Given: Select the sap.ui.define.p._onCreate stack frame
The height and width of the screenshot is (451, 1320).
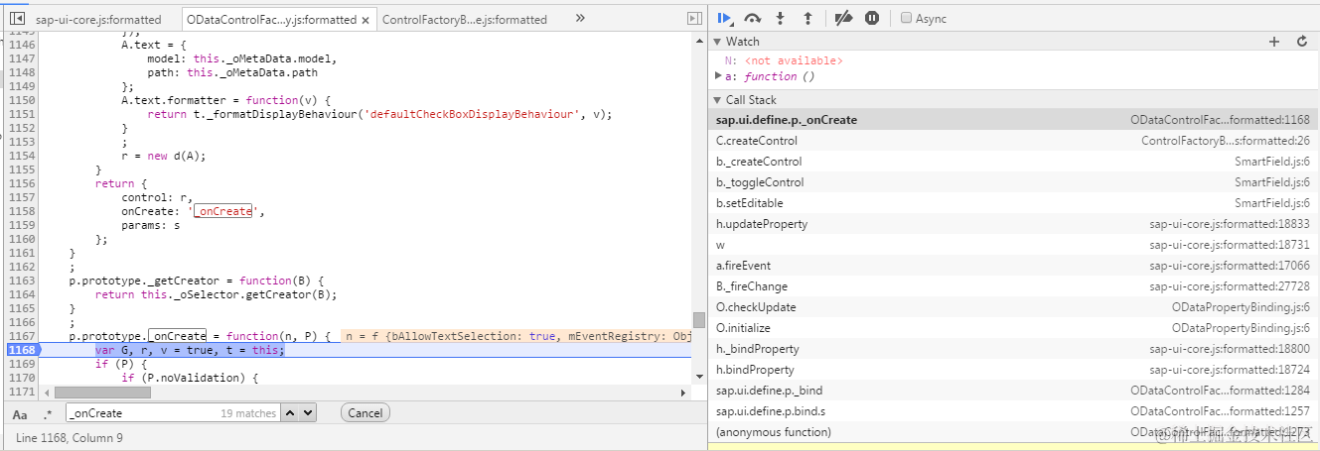Looking at the screenshot, I should coord(1013,120).
